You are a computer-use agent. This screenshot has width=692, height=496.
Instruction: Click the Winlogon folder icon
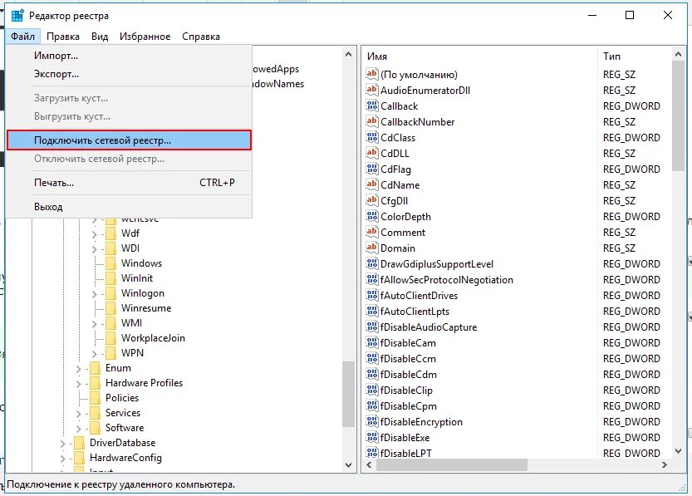pyautogui.click(x=110, y=293)
